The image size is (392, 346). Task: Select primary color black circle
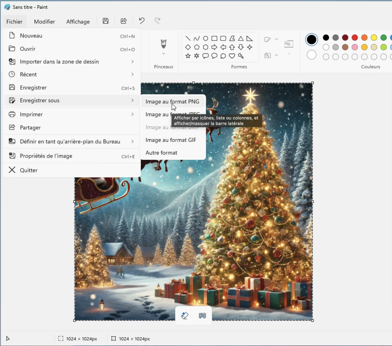(x=312, y=39)
